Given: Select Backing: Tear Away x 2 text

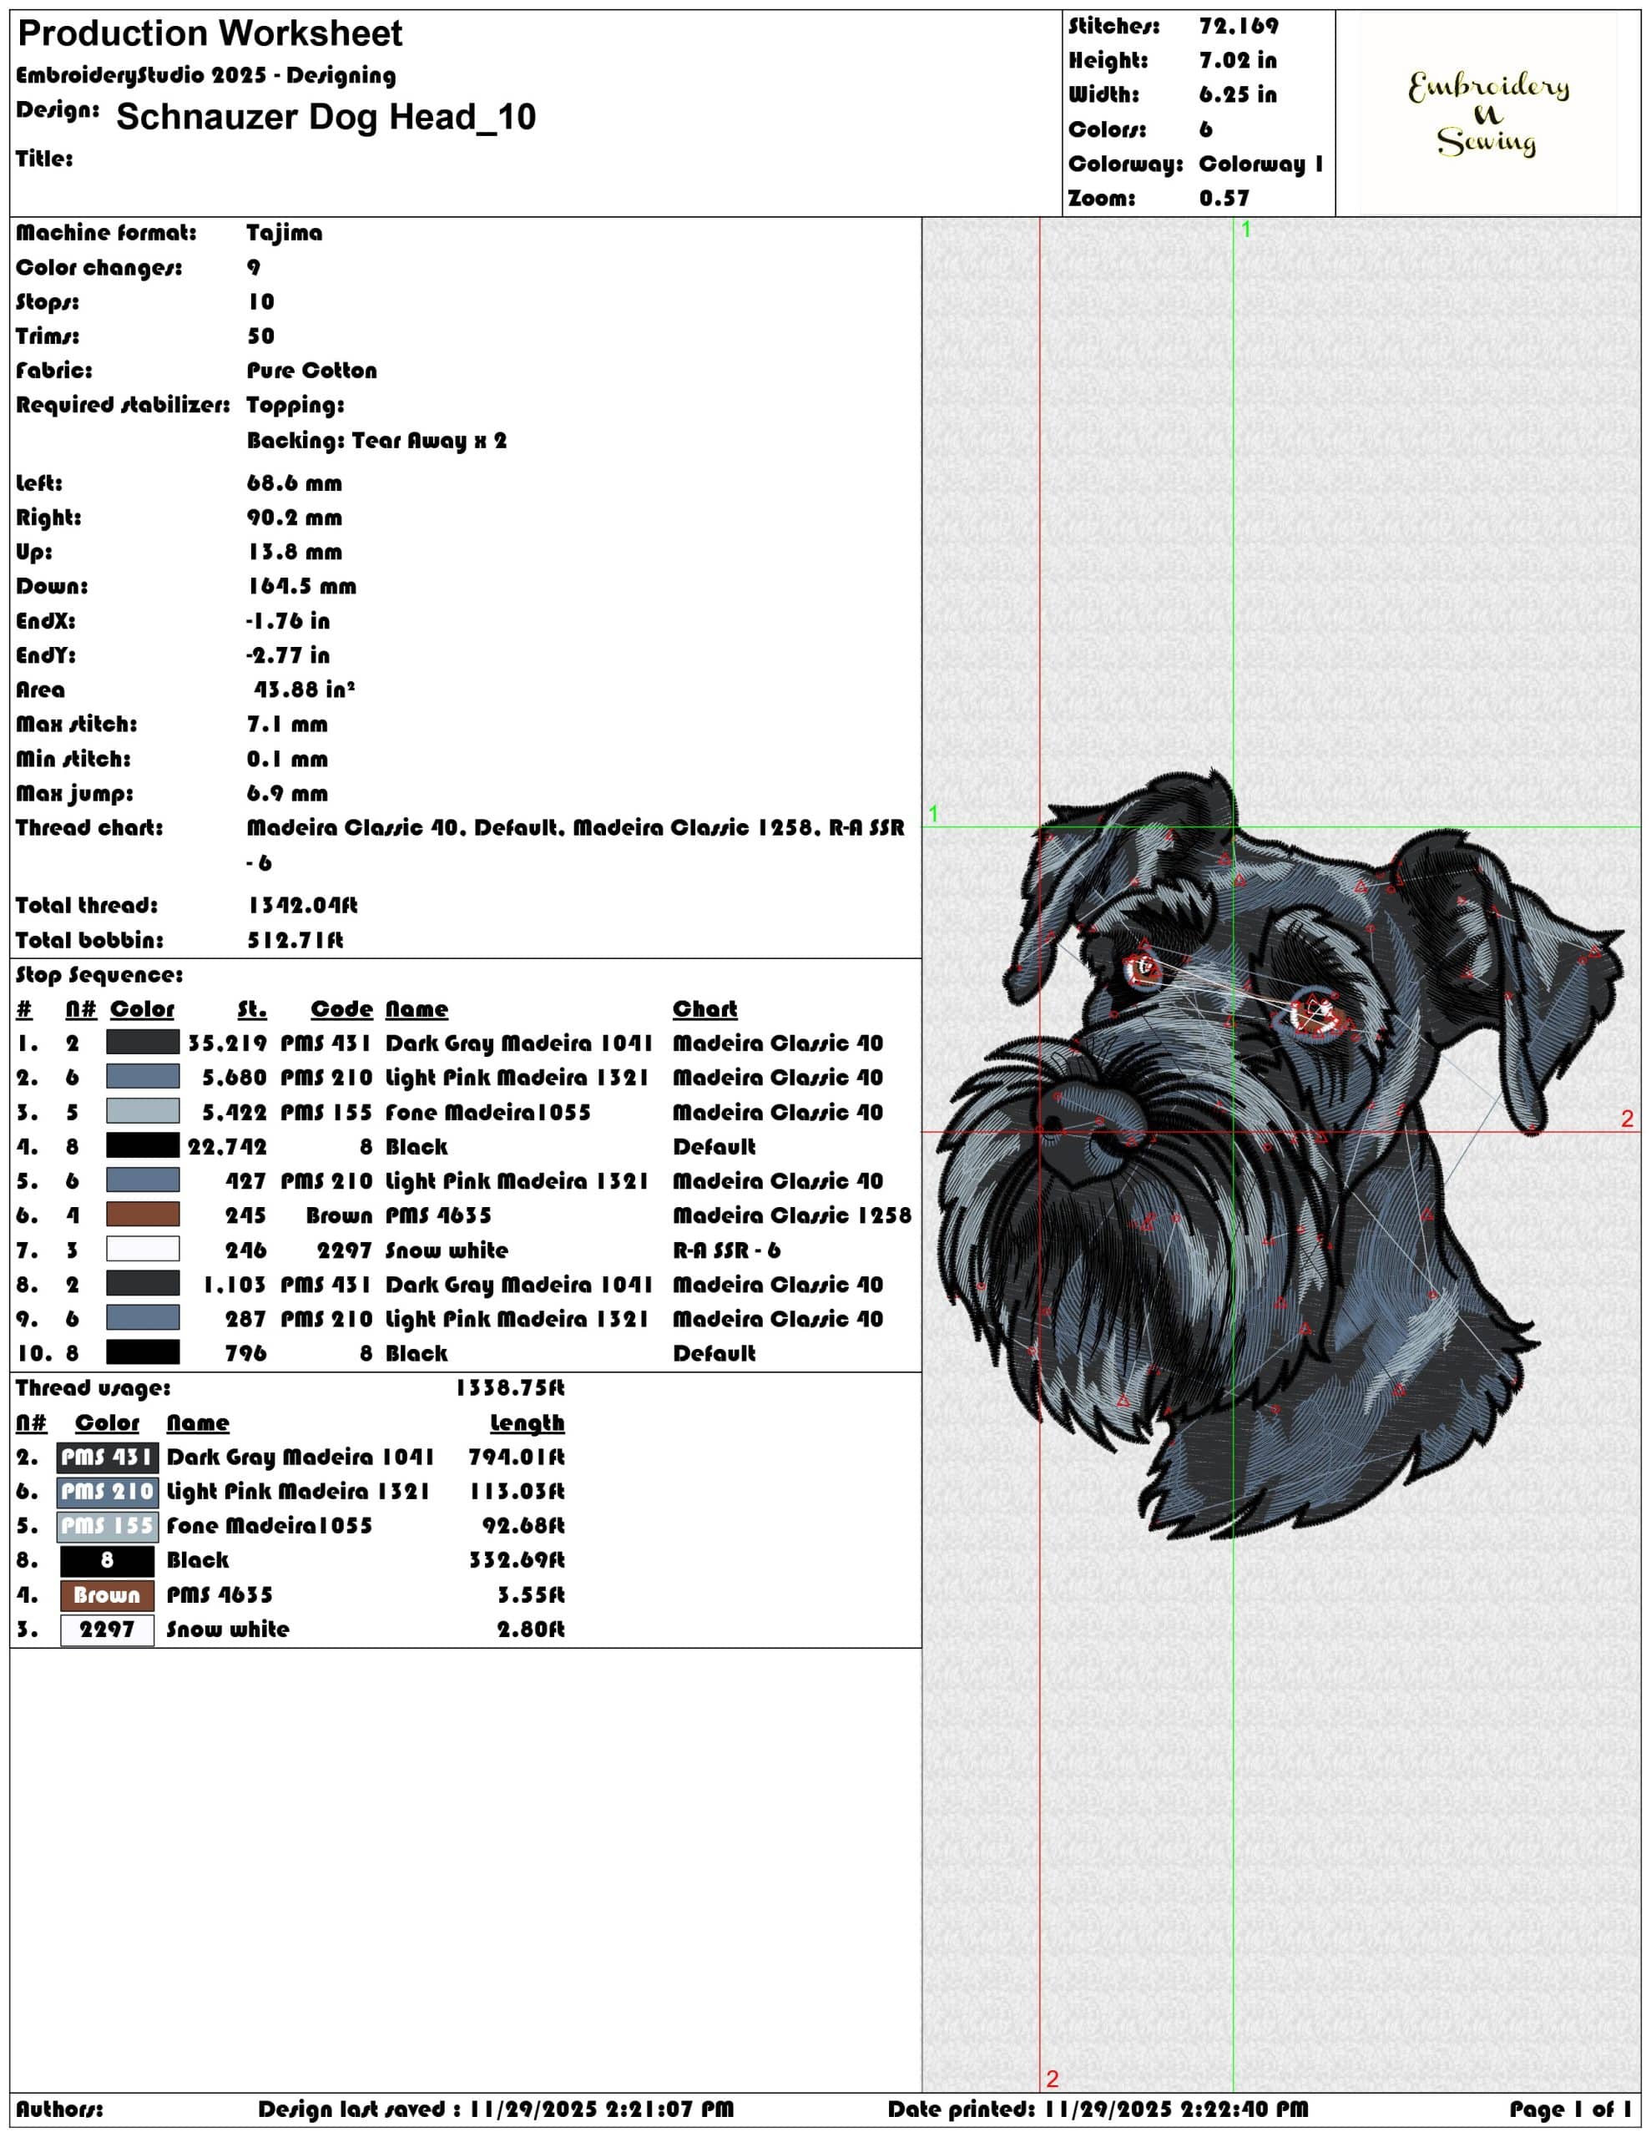Looking at the screenshot, I should [x=376, y=440].
